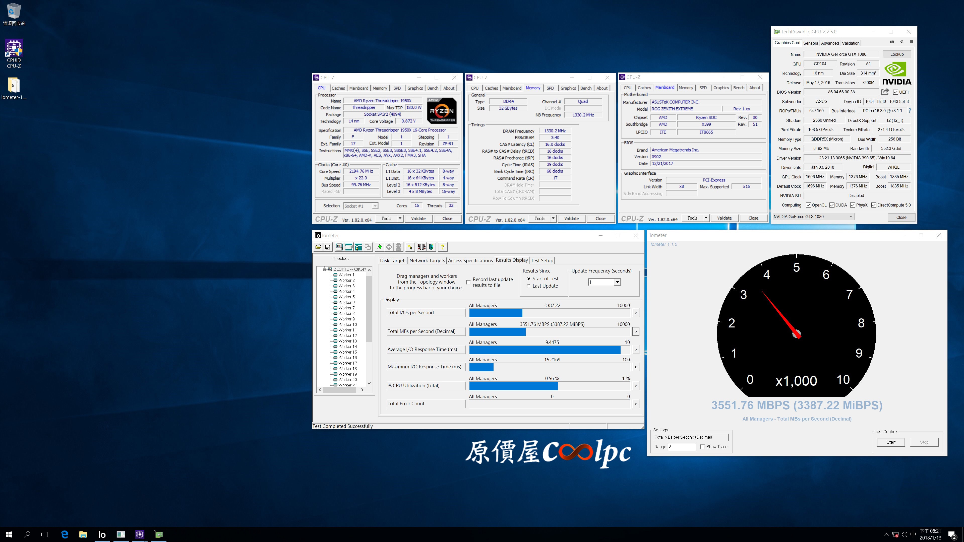Toggle DirectCompute 5.0 checkbox
The image size is (964, 542).
click(x=874, y=205)
